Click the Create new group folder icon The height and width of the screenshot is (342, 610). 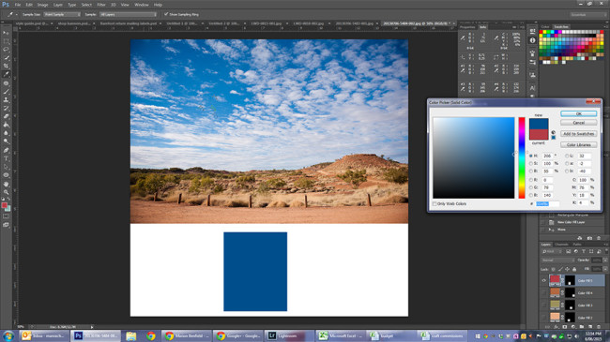[582, 327]
